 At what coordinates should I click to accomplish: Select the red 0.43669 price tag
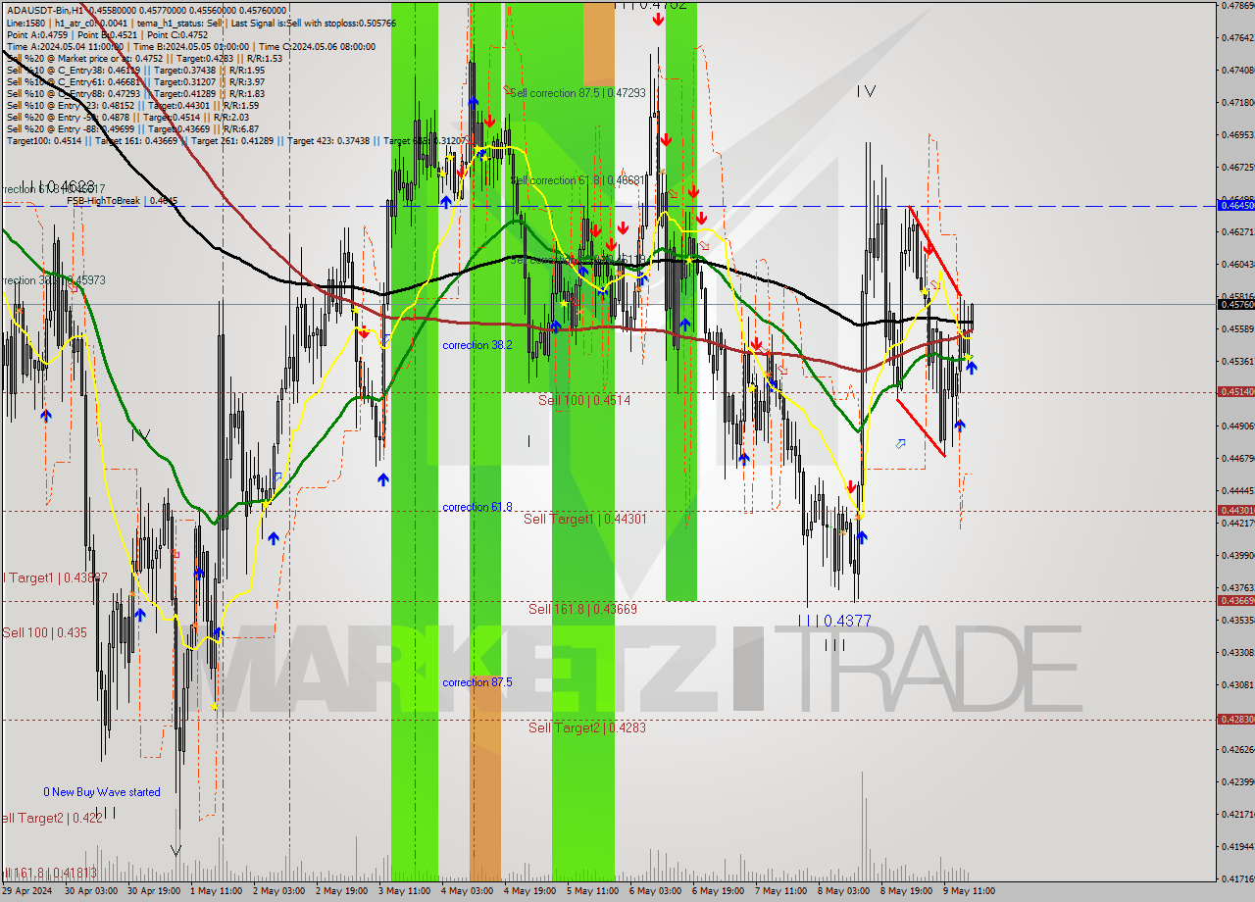(x=1235, y=600)
